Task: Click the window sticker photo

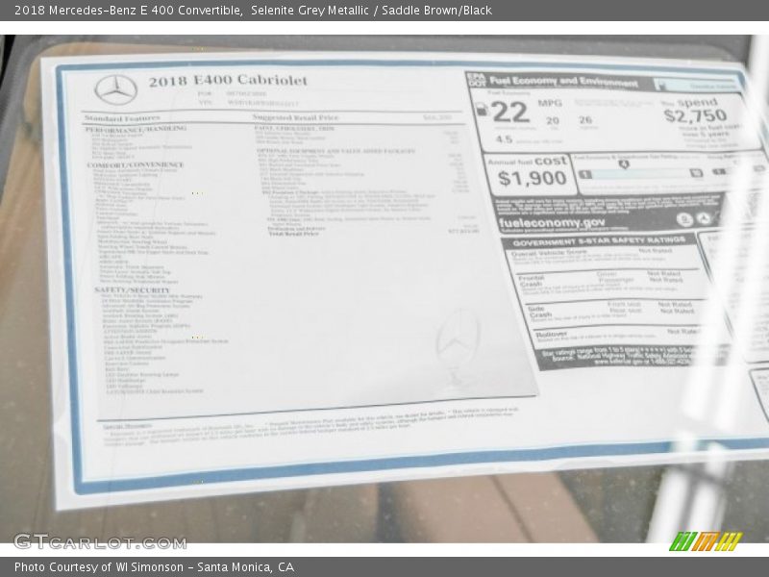Action: tap(384, 288)
